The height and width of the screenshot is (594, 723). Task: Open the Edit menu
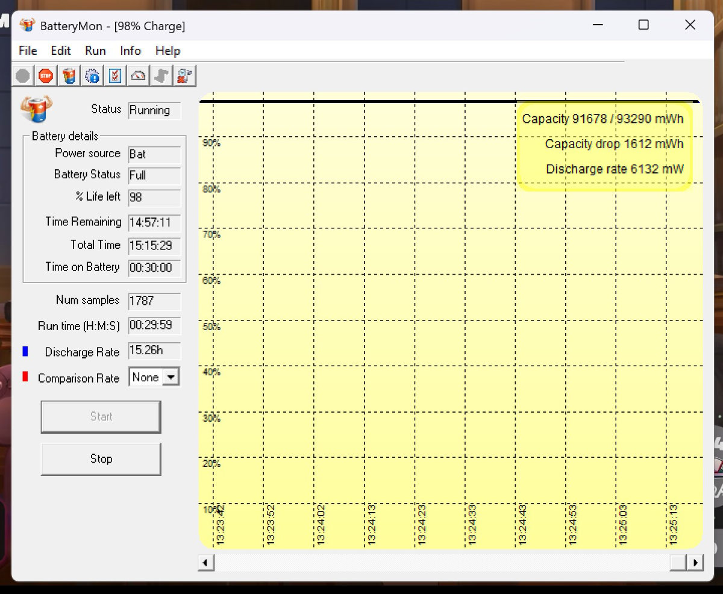61,51
